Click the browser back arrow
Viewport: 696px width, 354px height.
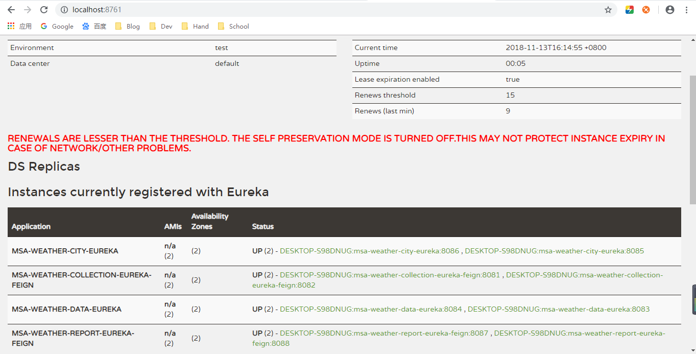pos(11,10)
